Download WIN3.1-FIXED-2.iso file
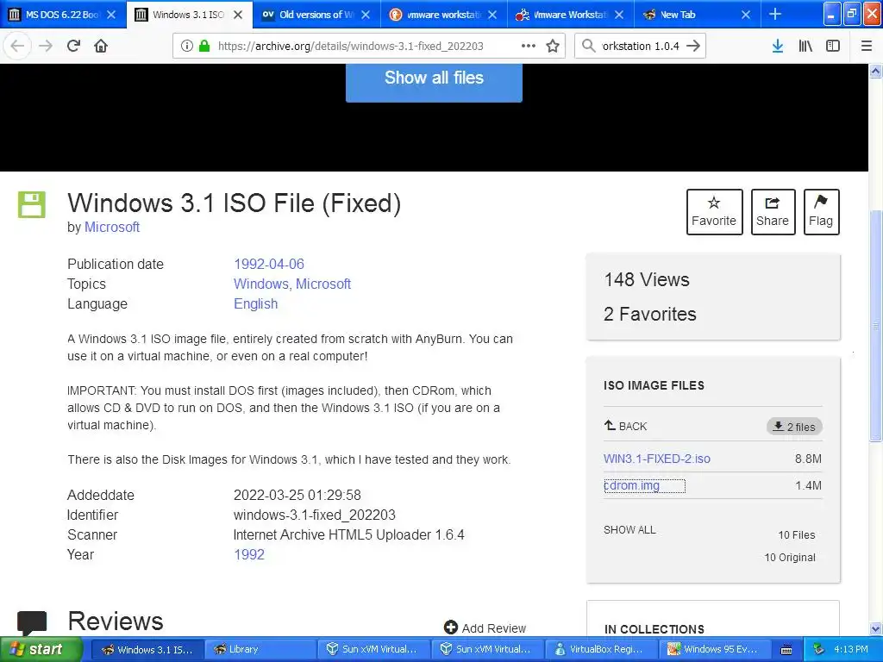This screenshot has height=662, width=883. coord(656,459)
